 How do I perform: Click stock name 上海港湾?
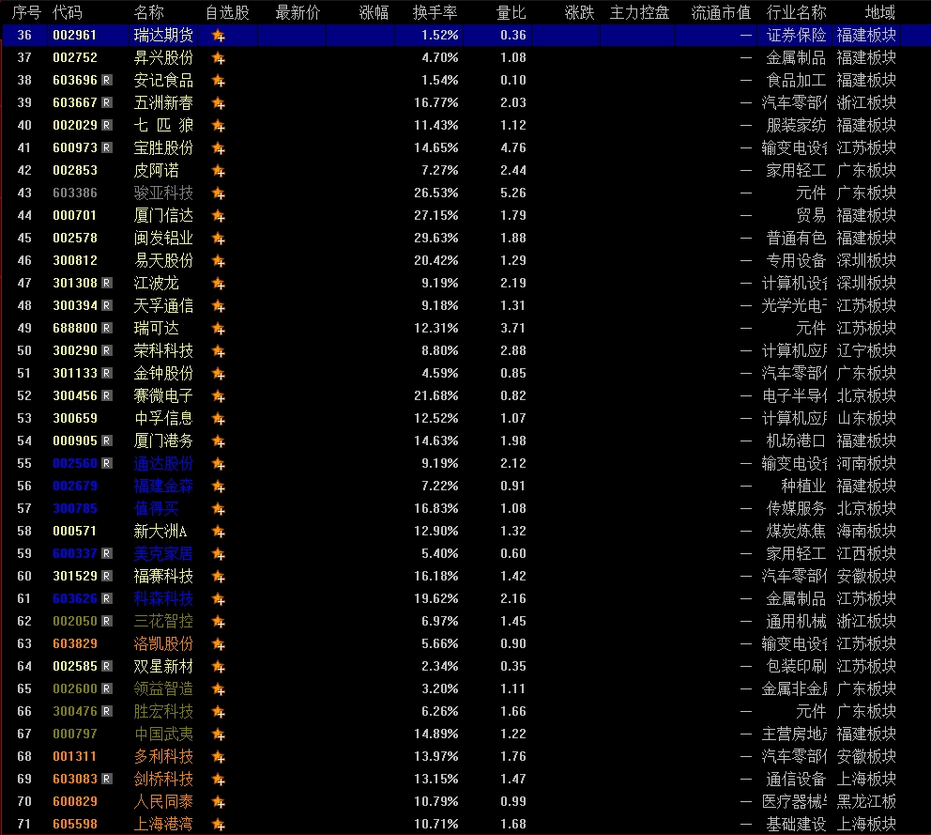coord(163,825)
